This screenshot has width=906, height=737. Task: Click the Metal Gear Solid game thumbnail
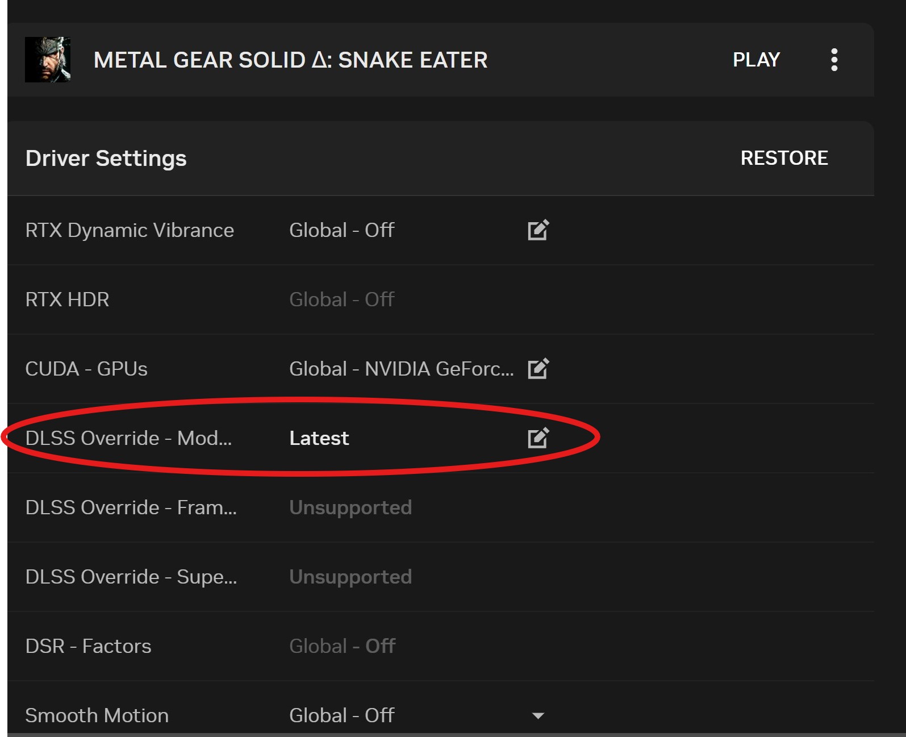click(x=48, y=60)
